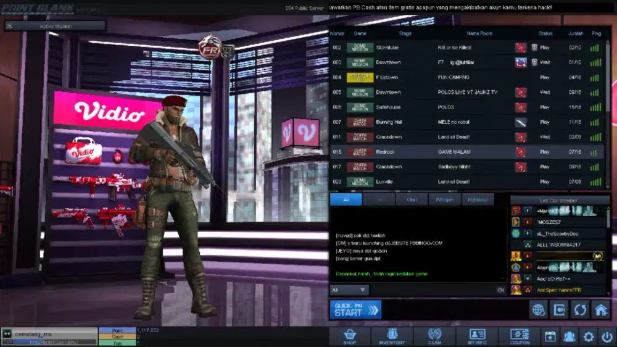This screenshot has height=347, width=617.
Task: Open the last chat tab after Whisper
Action: (x=478, y=199)
